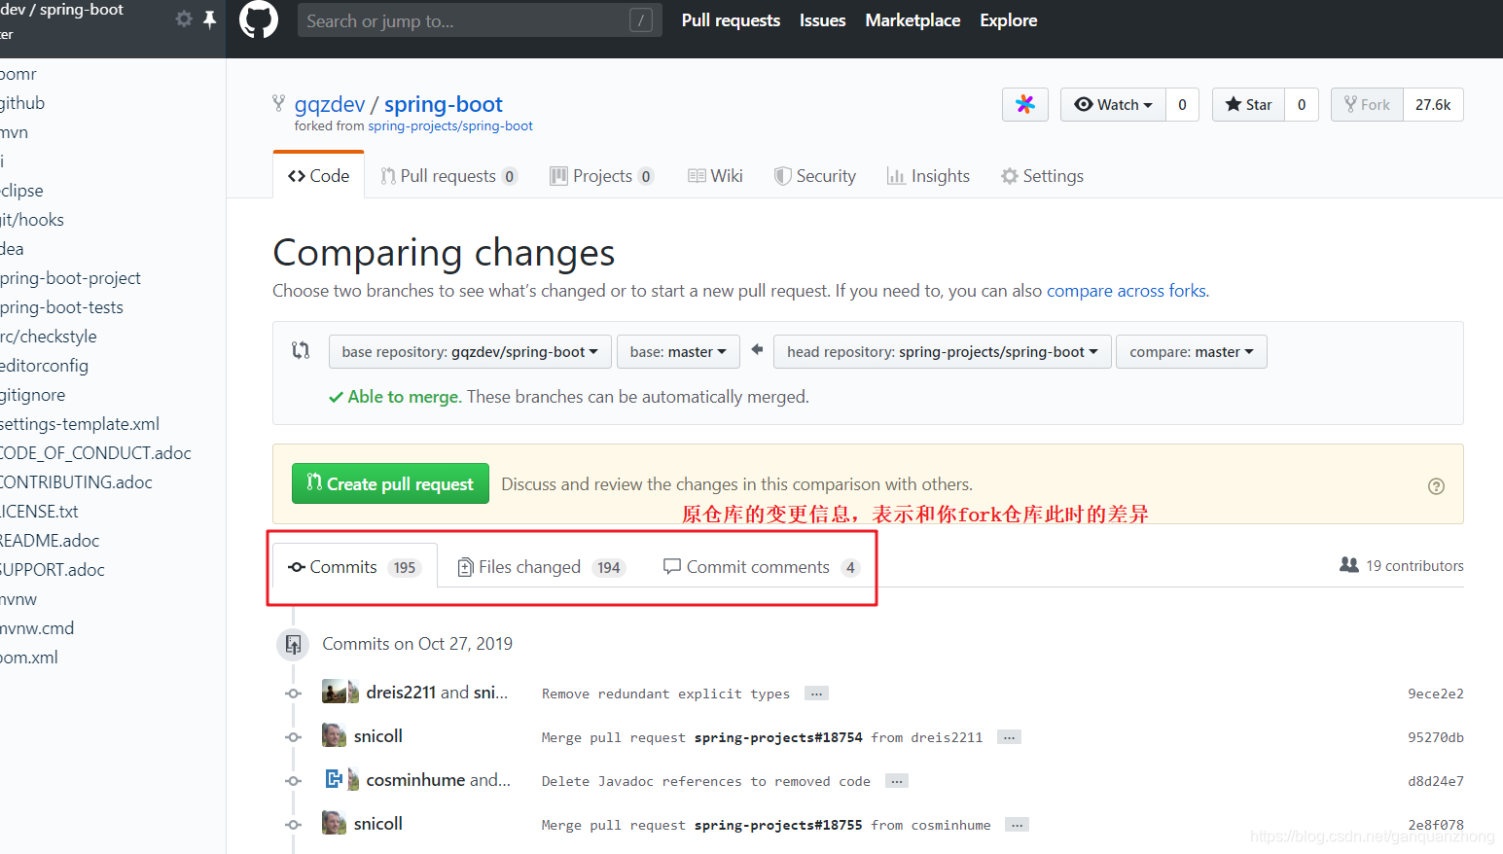1503x854 pixels.
Task: Open base repository dropdown
Action: (470, 352)
